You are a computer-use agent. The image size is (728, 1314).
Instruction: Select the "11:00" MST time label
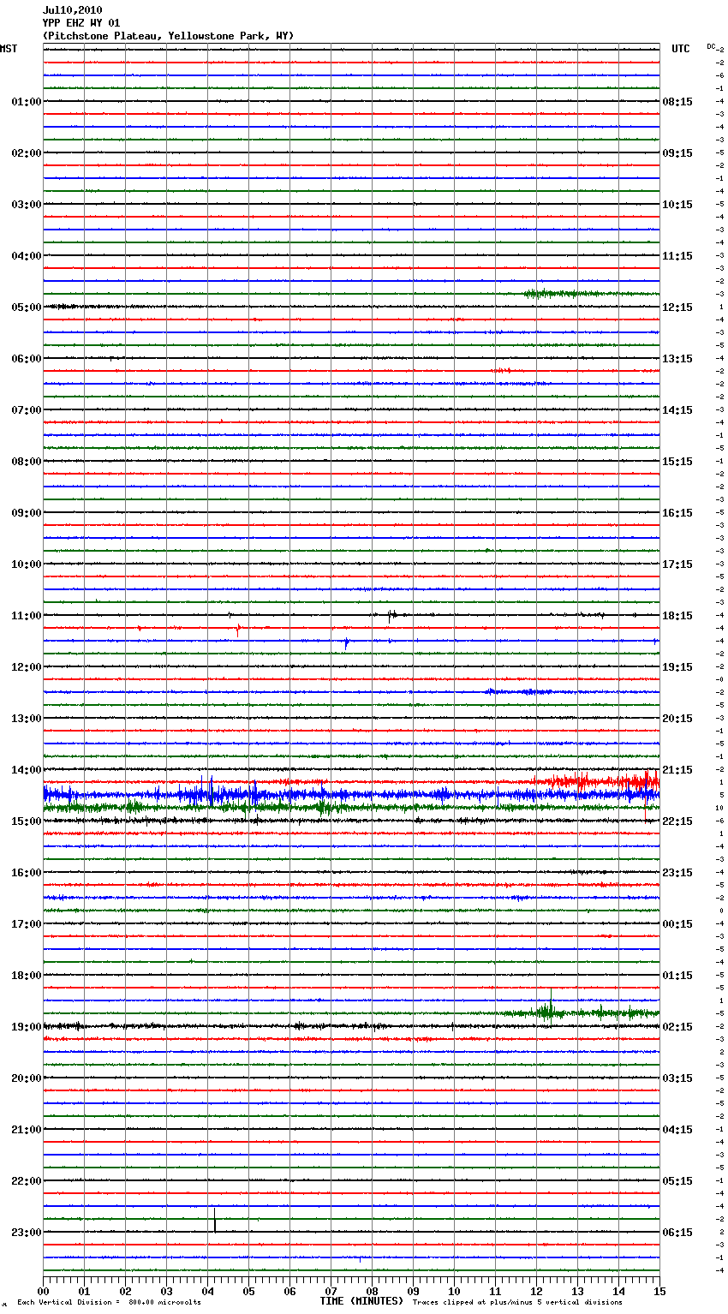(x=26, y=616)
